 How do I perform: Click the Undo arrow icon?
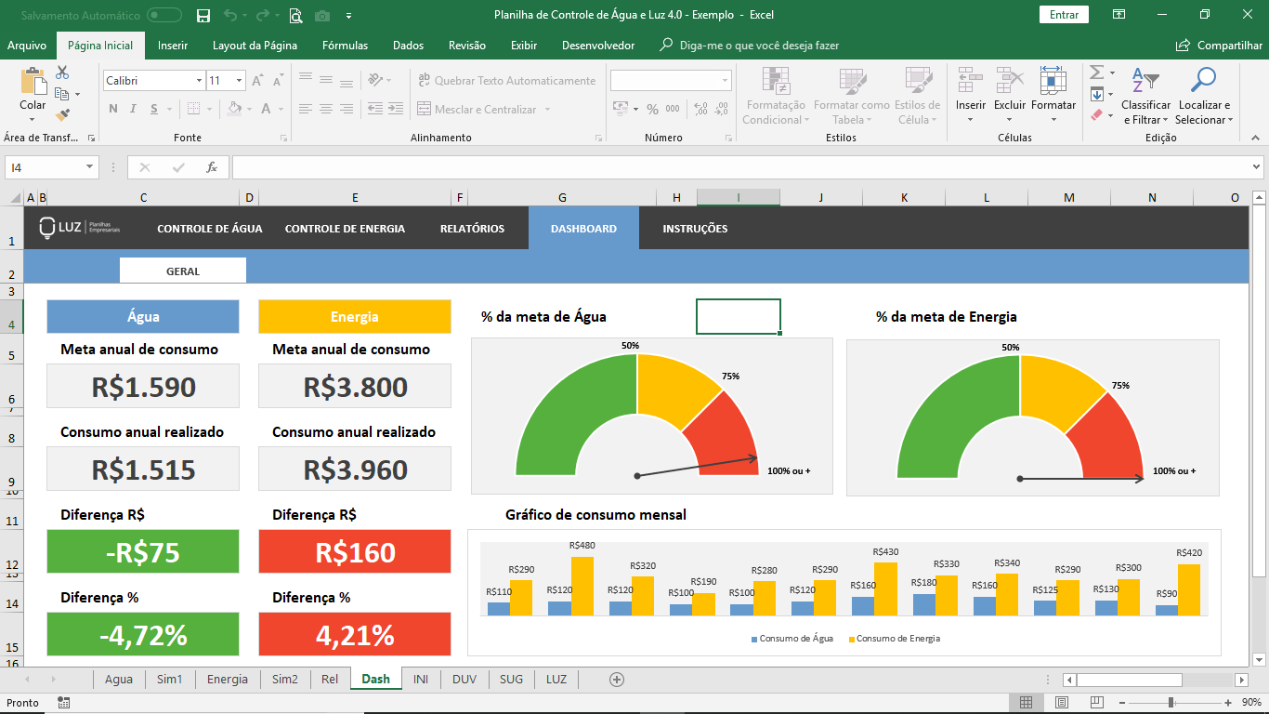pos(230,15)
